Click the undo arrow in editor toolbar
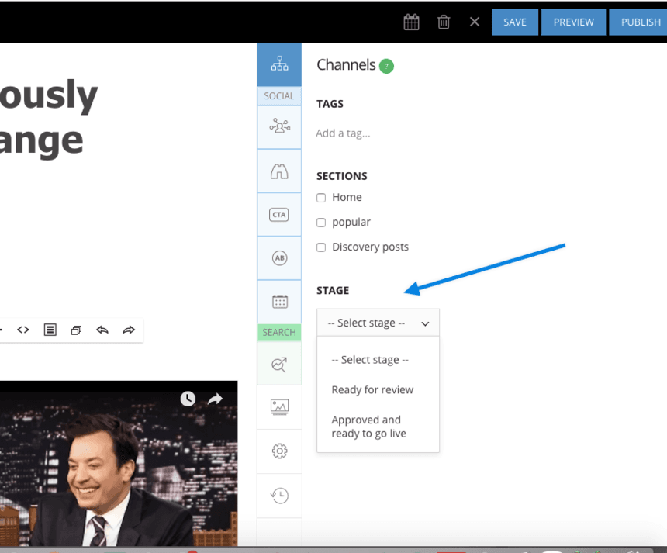The width and height of the screenshot is (667, 553). 102,330
